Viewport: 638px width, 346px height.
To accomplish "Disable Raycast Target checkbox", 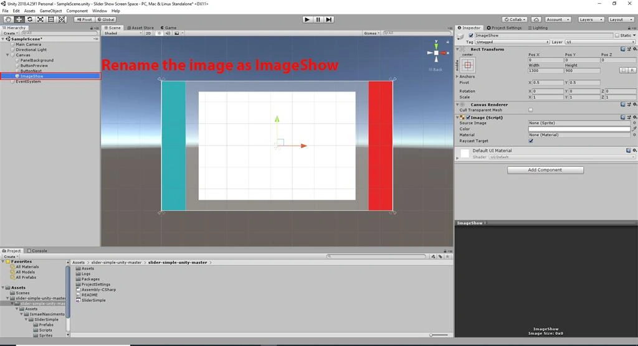I will (531, 141).
